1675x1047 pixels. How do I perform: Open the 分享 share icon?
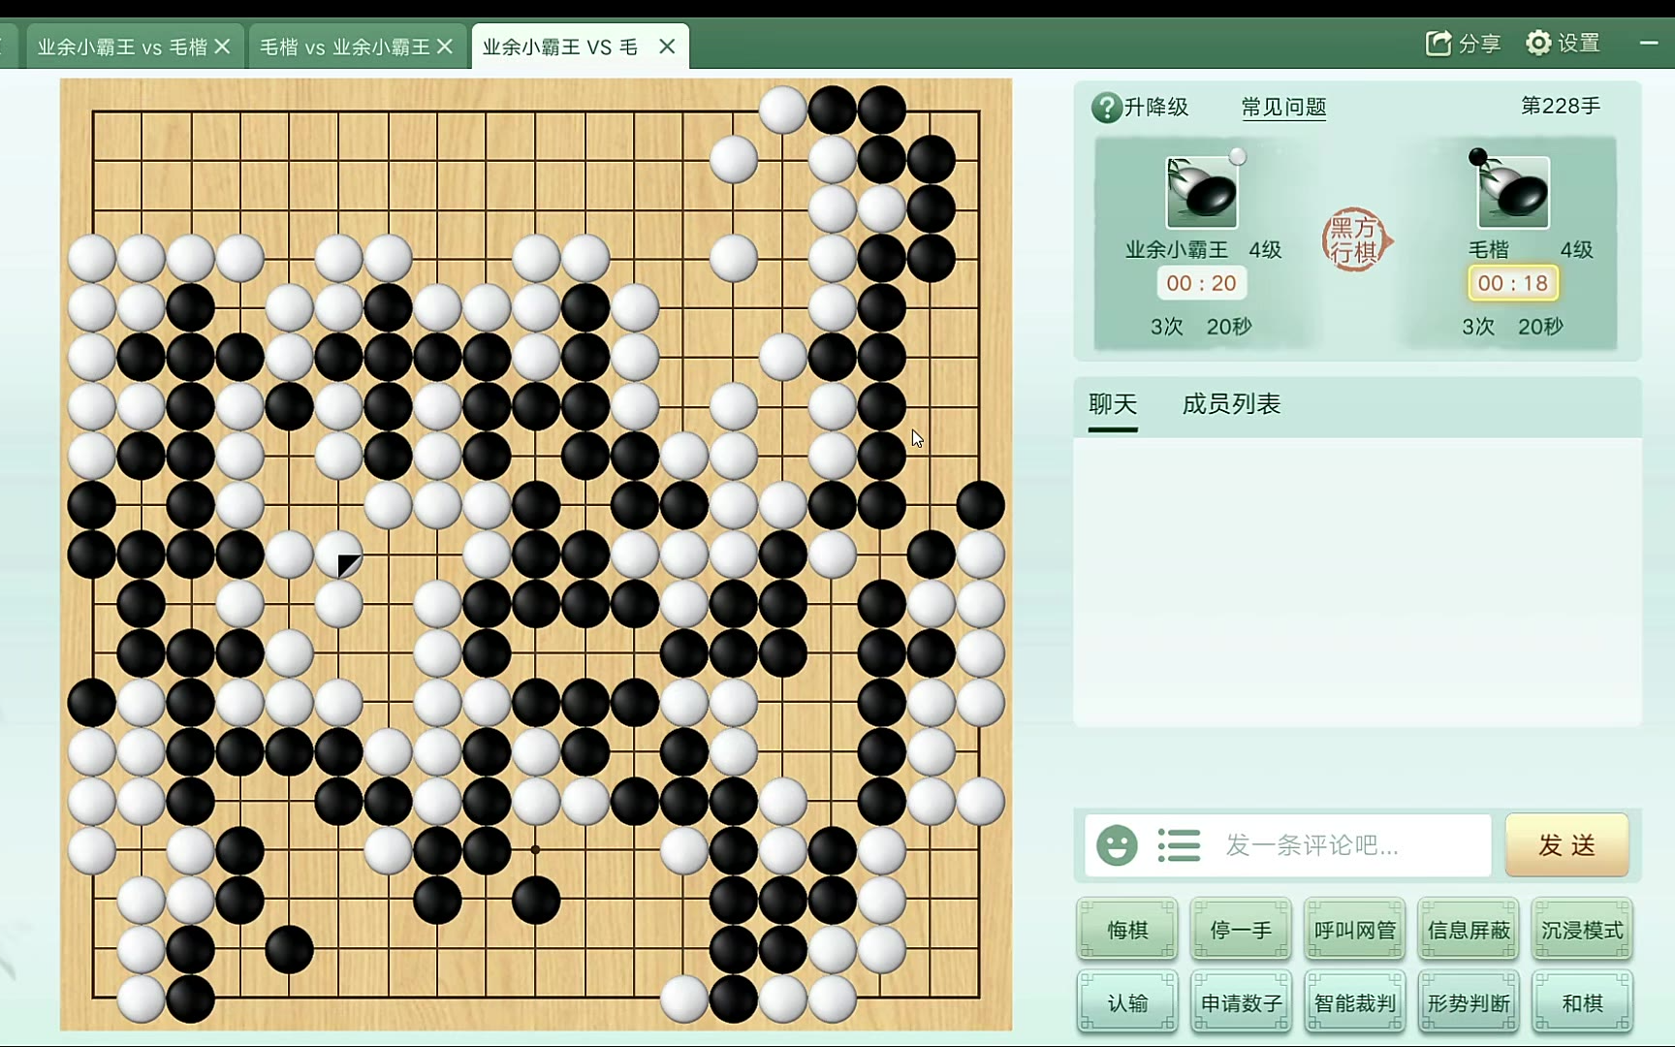click(1438, 43)
